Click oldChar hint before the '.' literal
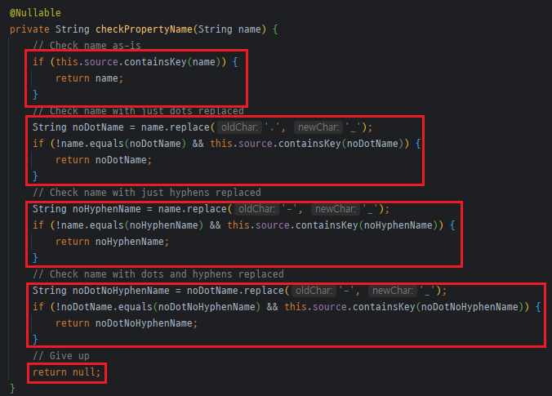 point(240,127)
